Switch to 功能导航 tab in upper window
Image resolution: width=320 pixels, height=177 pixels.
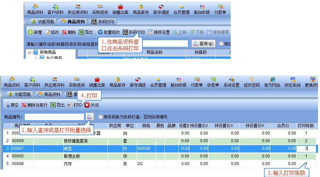[43, 22]
